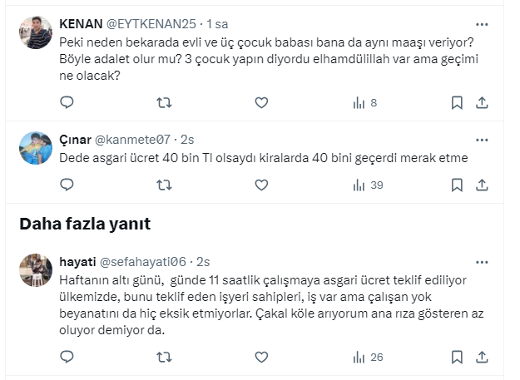
Task: Share KENAN's tweet
Action: (x=482, y=103)
